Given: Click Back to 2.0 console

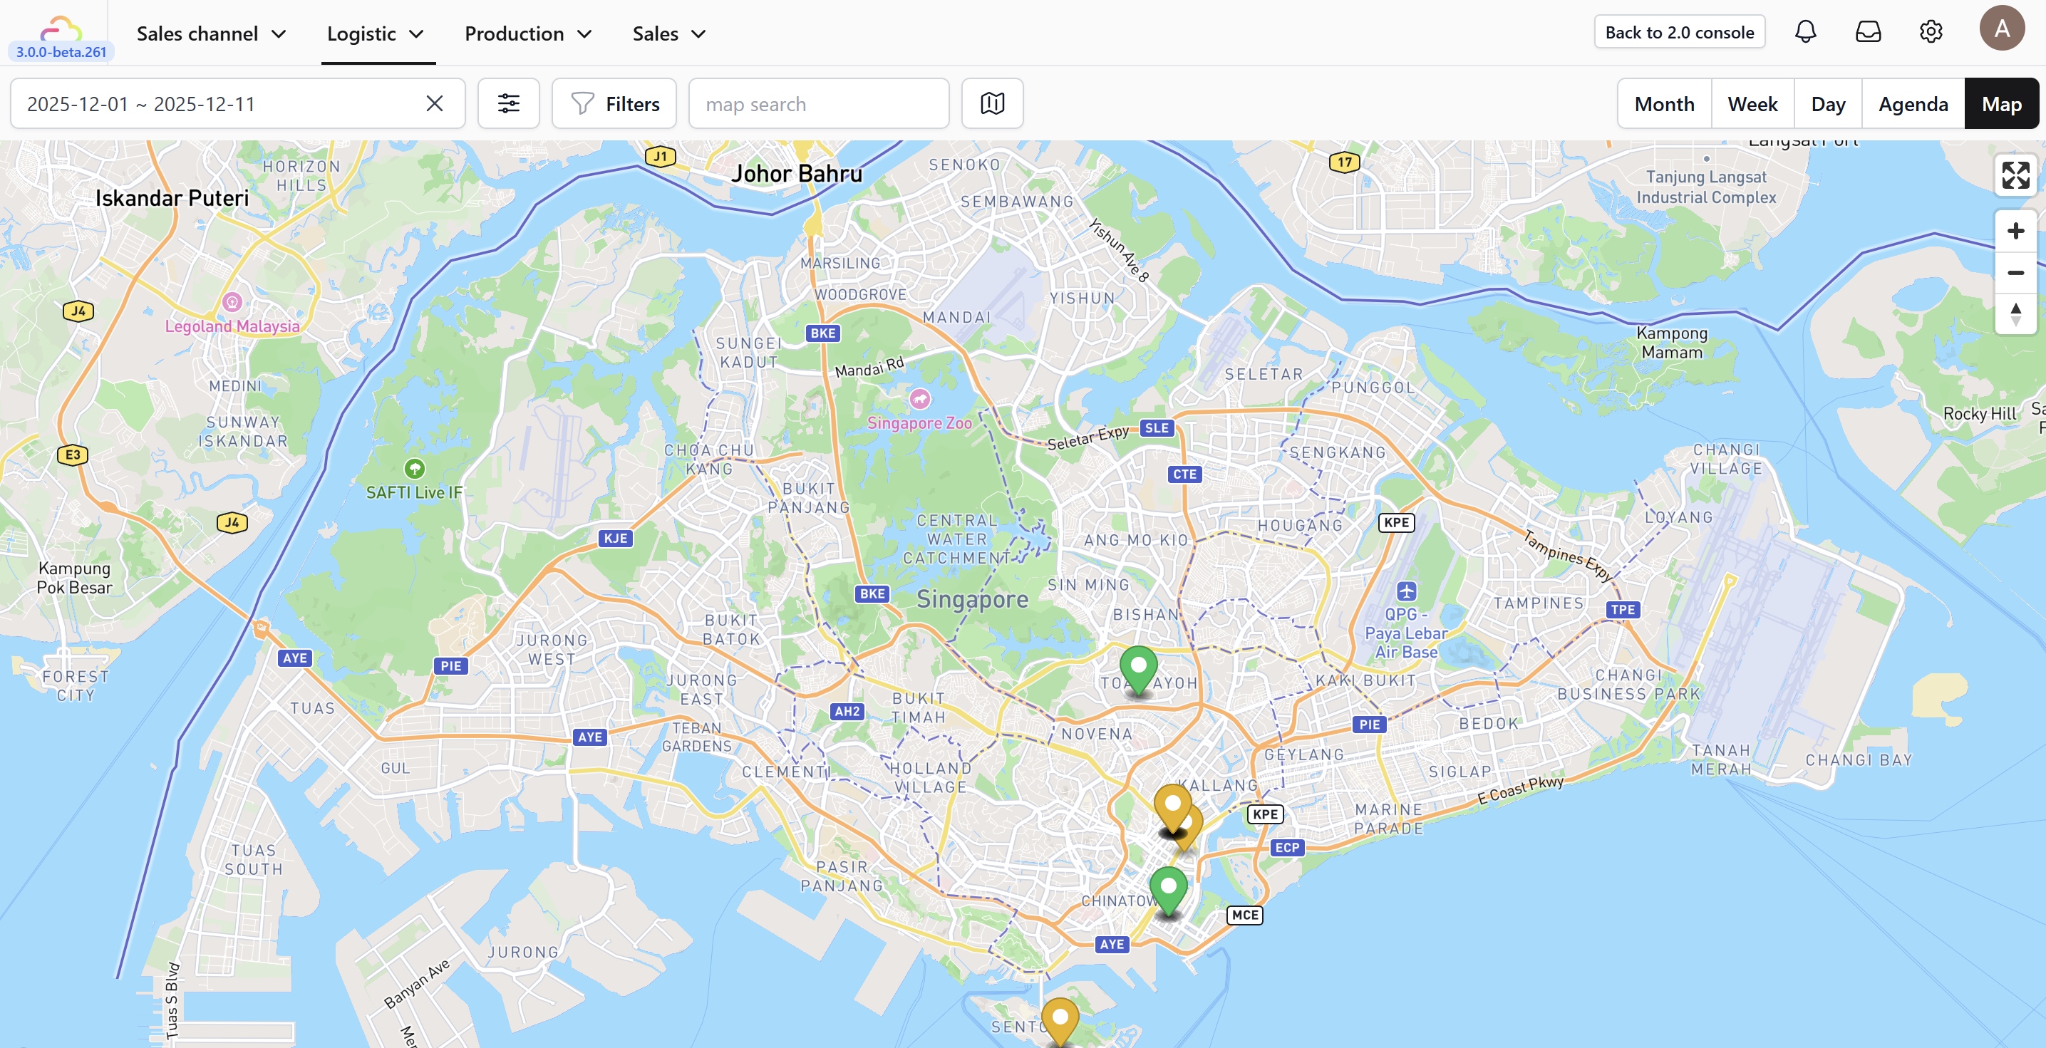Looking at the screenshot, I should pyautogui.click(x=1679, y=32).
